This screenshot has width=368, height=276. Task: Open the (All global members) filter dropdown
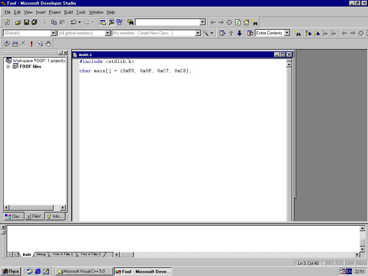108,33
